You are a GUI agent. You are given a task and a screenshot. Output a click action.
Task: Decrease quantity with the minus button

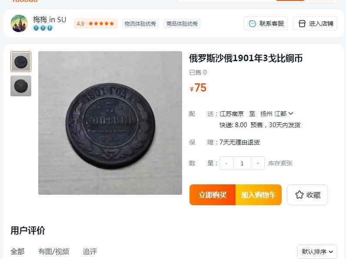[x=226, y=163]
